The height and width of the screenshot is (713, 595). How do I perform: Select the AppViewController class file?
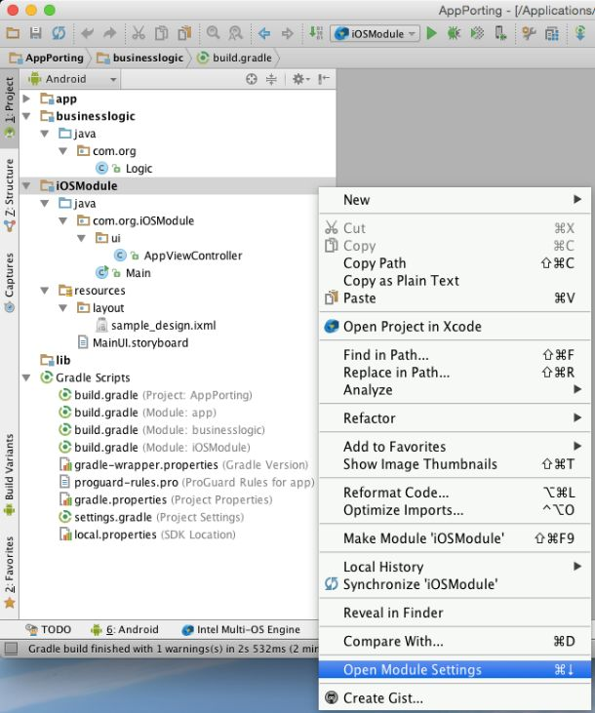(x=192, y=256)
